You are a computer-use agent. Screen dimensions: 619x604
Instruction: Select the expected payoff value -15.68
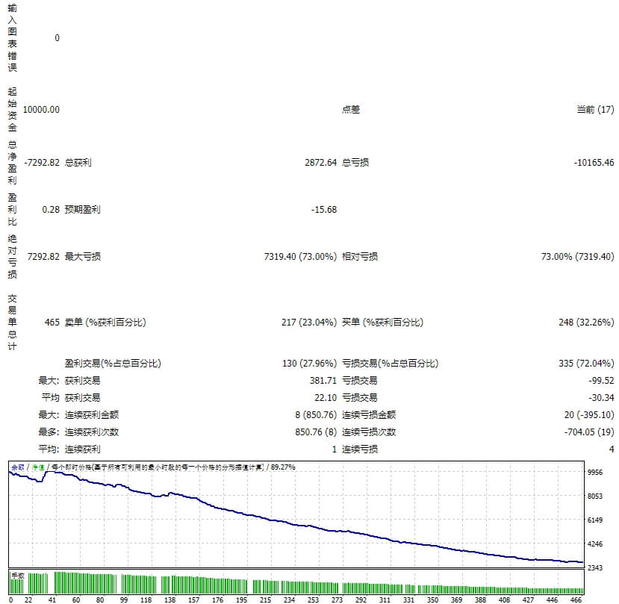coord(324,209)
